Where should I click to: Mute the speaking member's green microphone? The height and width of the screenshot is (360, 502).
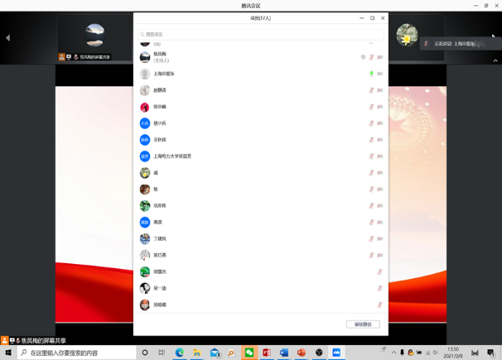[371, 74]
